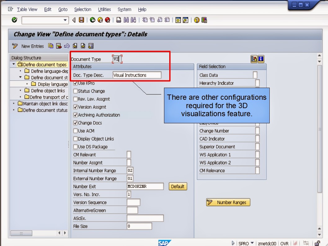This screenshot has height=246, width=328.
Task: Copy the document type entry
Action: click(x=51, y=46)
